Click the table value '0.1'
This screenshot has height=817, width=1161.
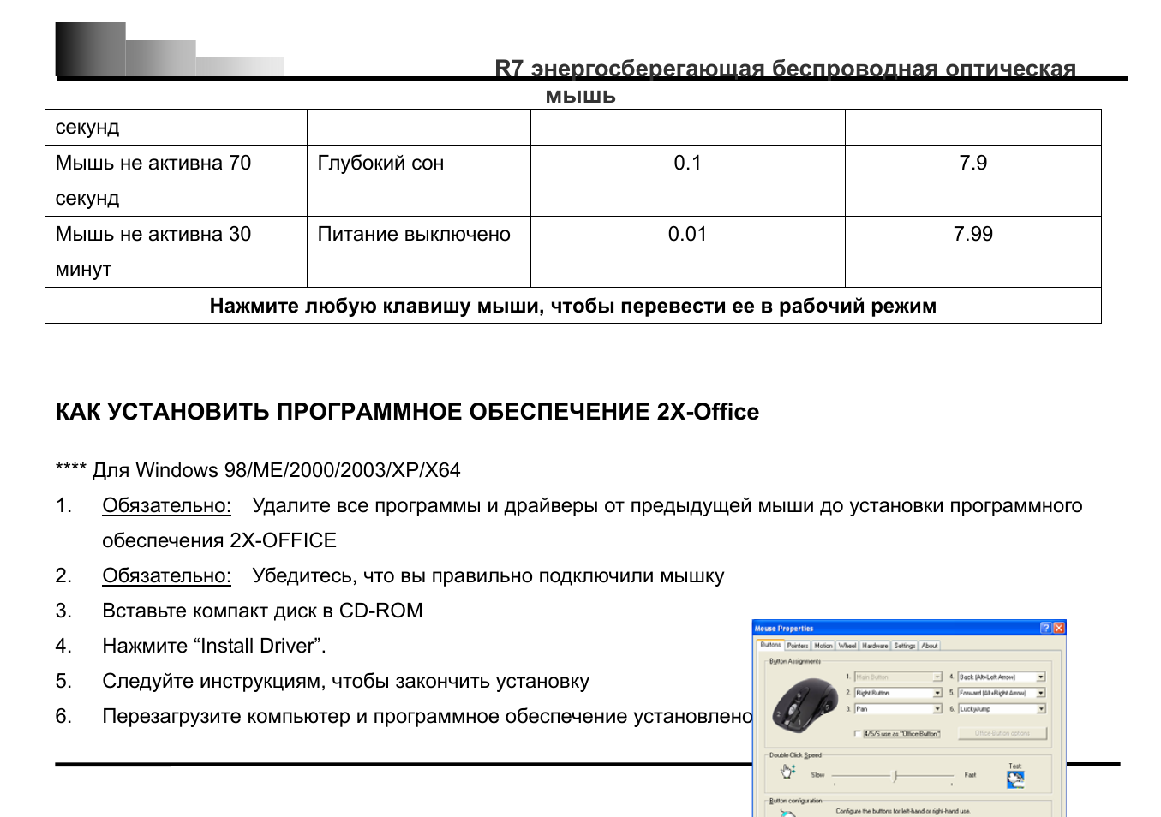point(687,163)
